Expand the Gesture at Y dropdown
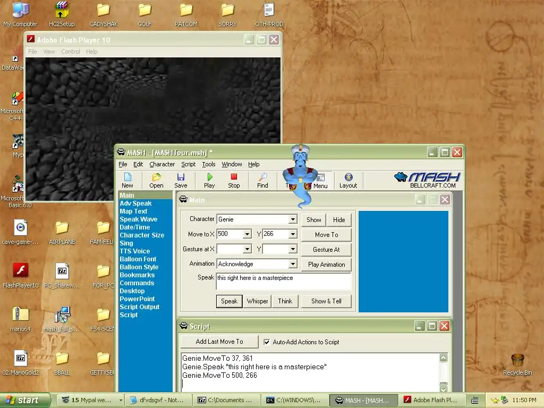The height and width of the screenshot is (408, 544). [x=293, y=249]
